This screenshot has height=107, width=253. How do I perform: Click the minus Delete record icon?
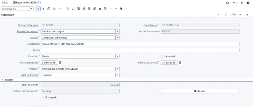(x=59, y=9)
